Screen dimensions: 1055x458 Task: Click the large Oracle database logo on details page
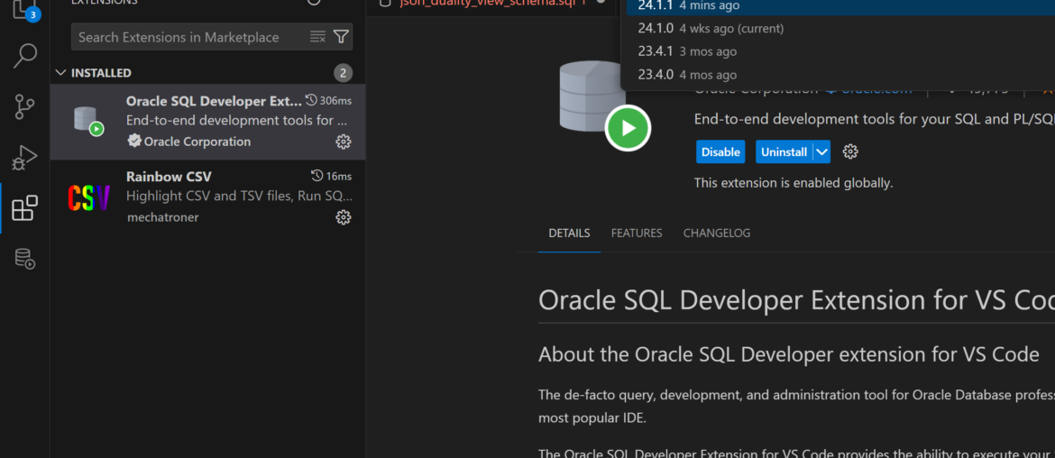pos(603,105)
